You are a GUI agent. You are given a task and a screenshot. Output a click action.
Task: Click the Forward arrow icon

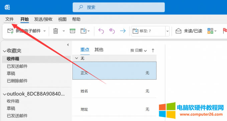pyautogui.click(x=123, y=31)
